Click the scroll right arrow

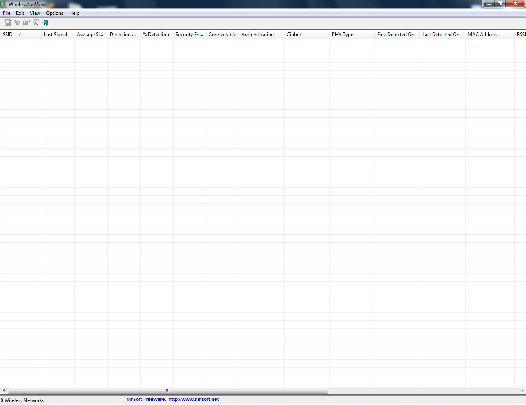pyautogui.click(x=522, y=391)
